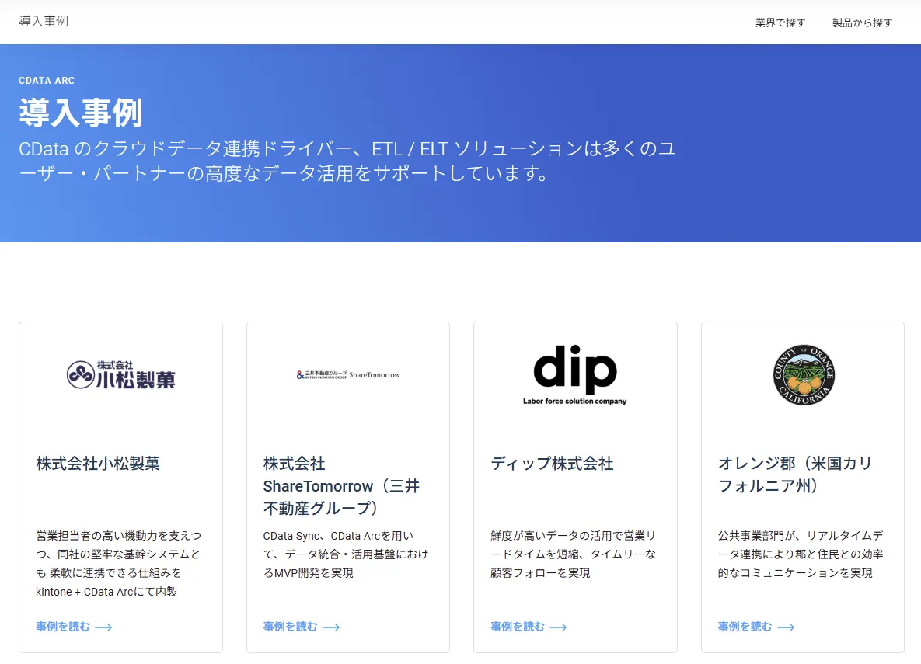Open the 業界で探す menu
The width and height of the screenshot is (921, 664).
pos(780,23)
